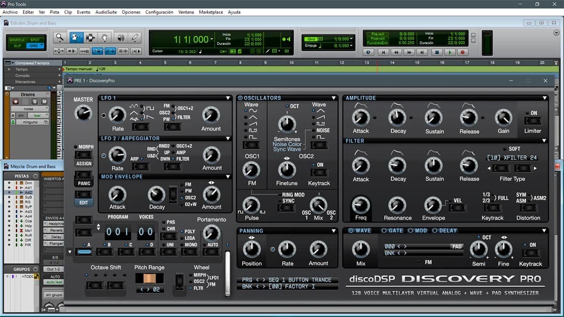Select layer A button
This screenshot has width=564, height=317.
85,252
